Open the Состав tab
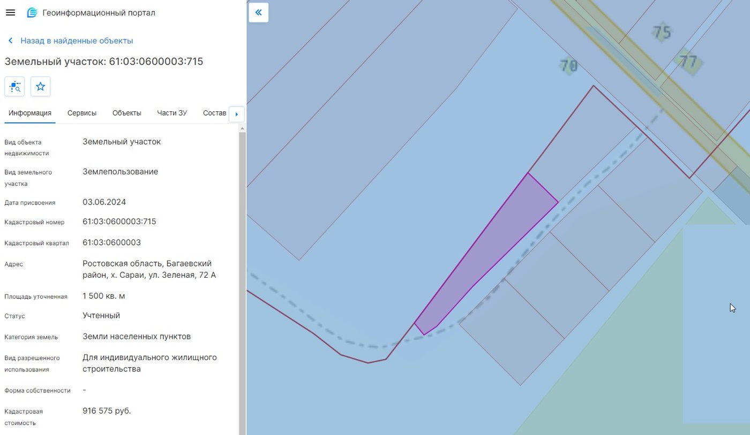 click(x=215, y=113)
